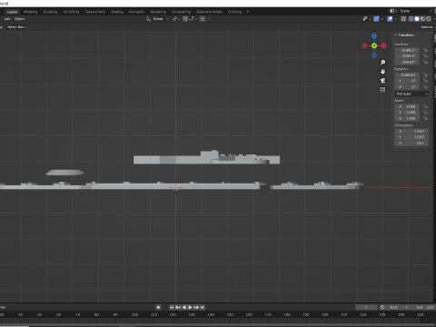Click the X dimensions field
This screenshot has width=436, height=327.
[x=411, y=132]
